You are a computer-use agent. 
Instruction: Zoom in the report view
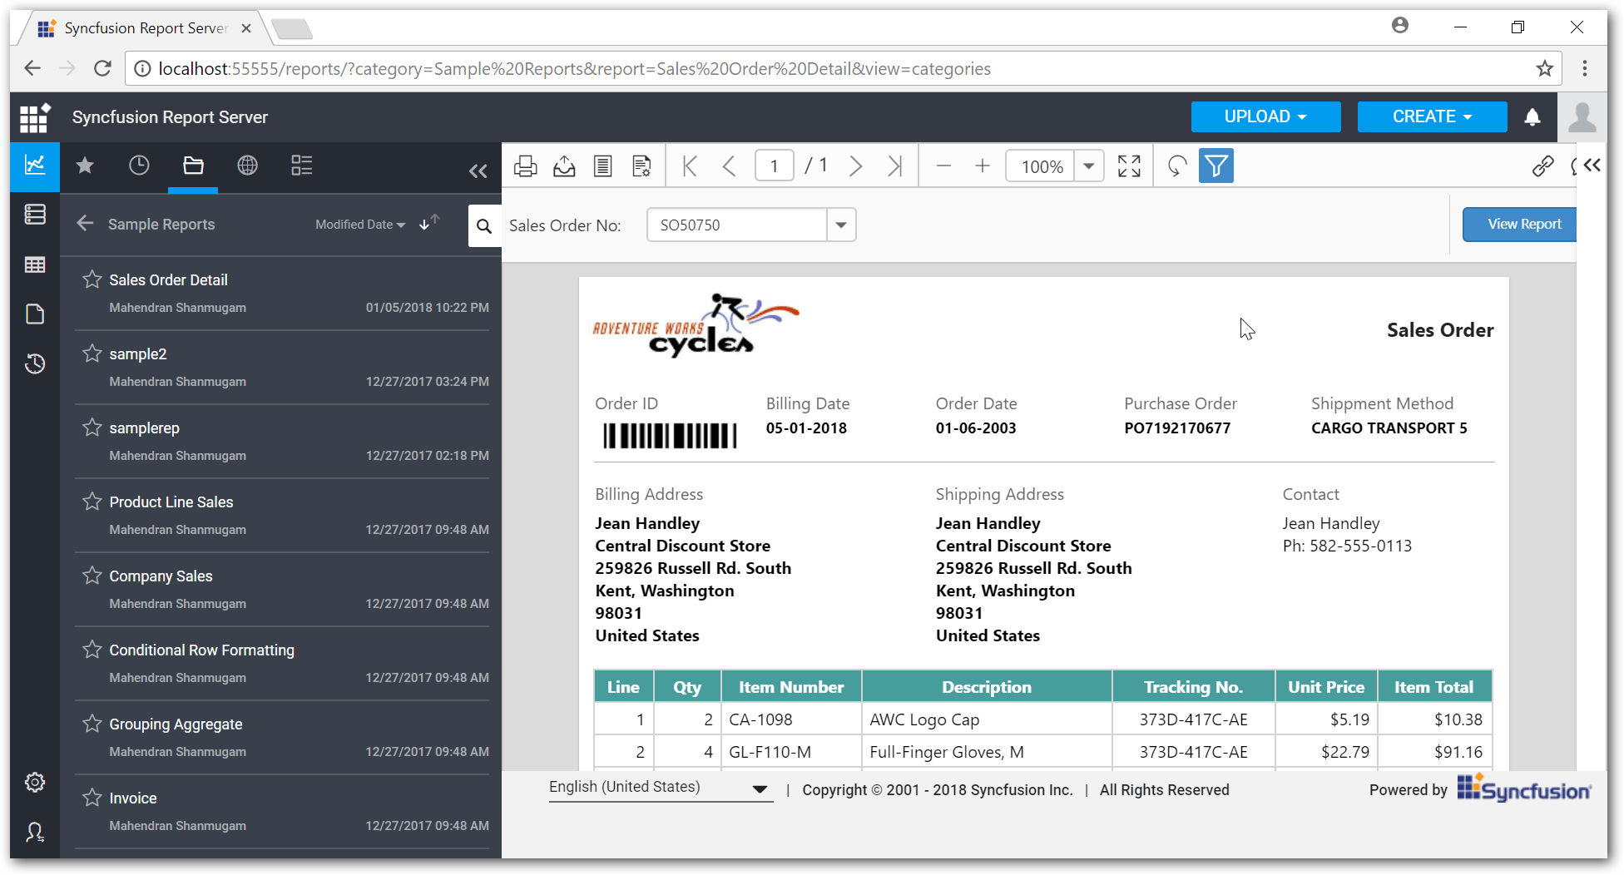tap(983, 166)
